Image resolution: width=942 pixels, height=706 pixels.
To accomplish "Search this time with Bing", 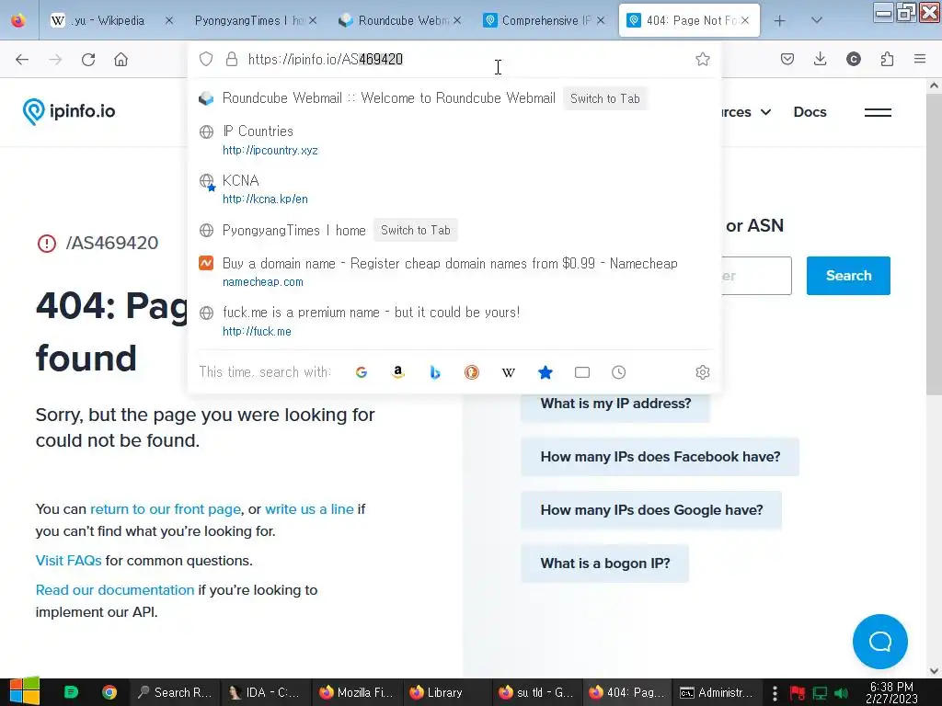I will (435, 372).
